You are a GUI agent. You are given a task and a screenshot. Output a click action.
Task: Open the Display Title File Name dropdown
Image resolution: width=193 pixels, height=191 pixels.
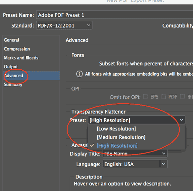135,153
